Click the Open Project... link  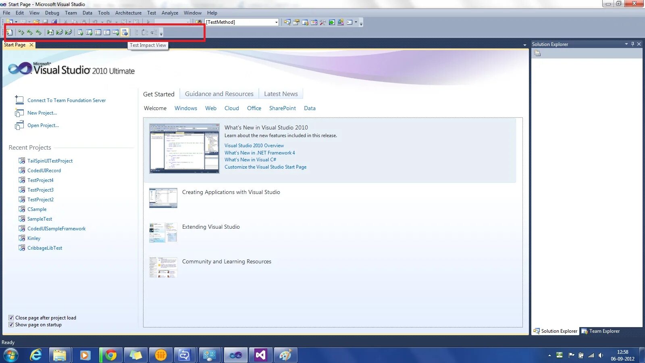point(43,125)
